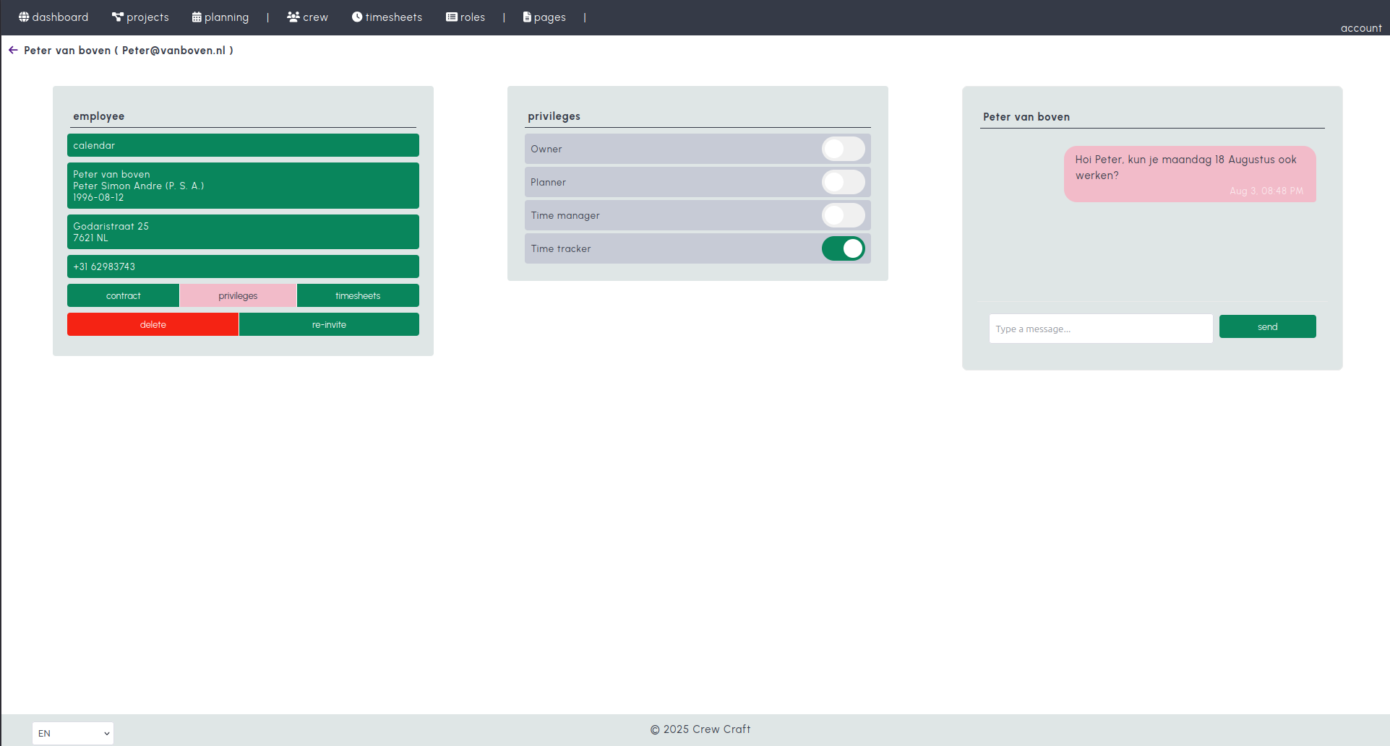Turn on the Planner privilege
Image resolution: width=1390 pixels, height=746 pixels.
(843, 182)
